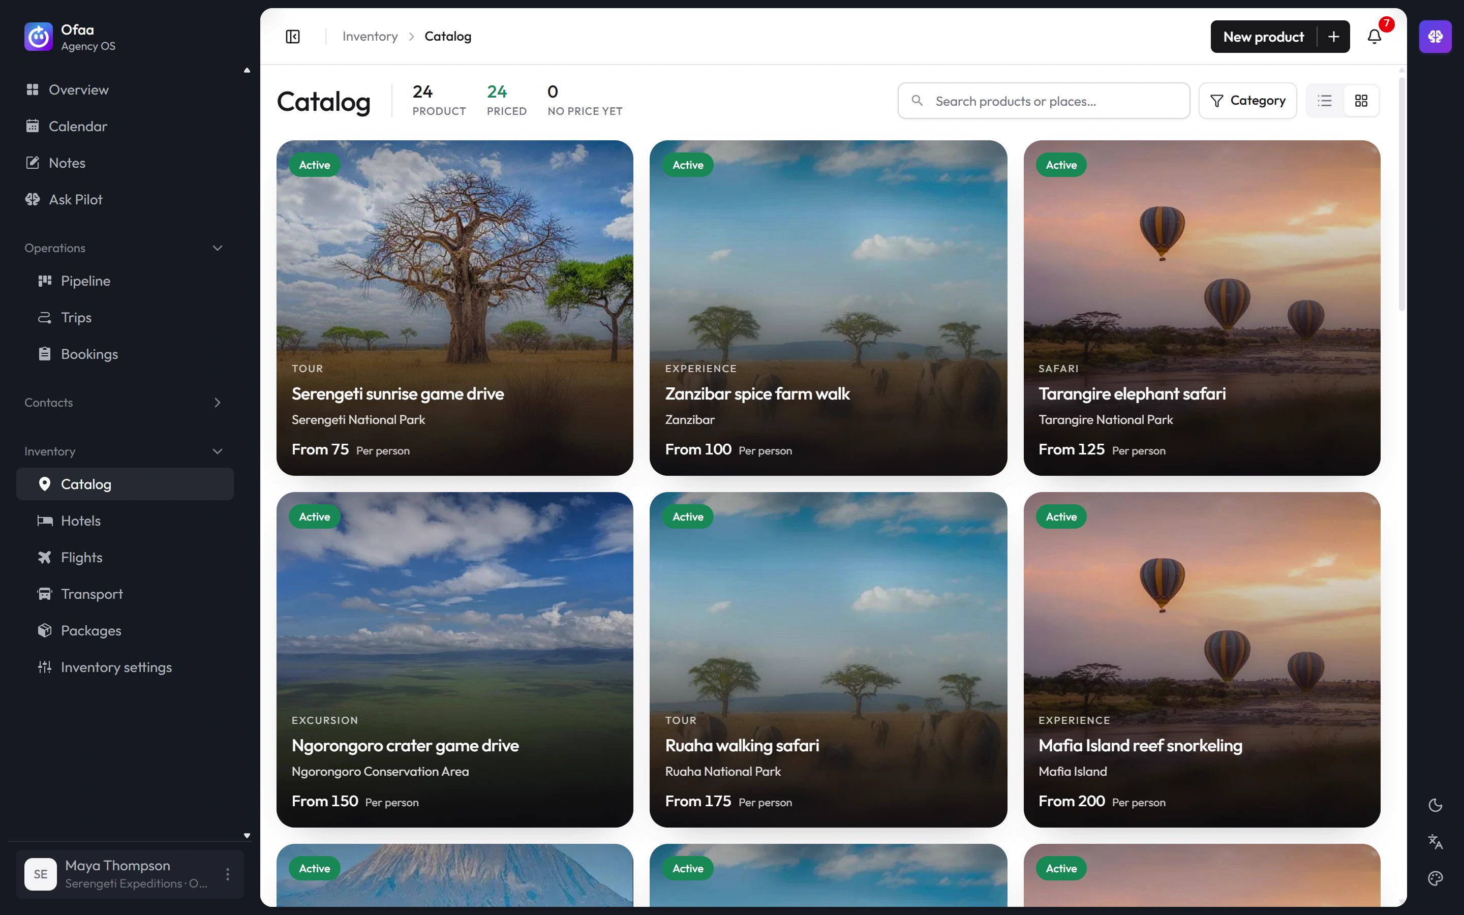Collapse the Inventory section chevron
This screenshot has height=915, width=1464.
(218, 451)
